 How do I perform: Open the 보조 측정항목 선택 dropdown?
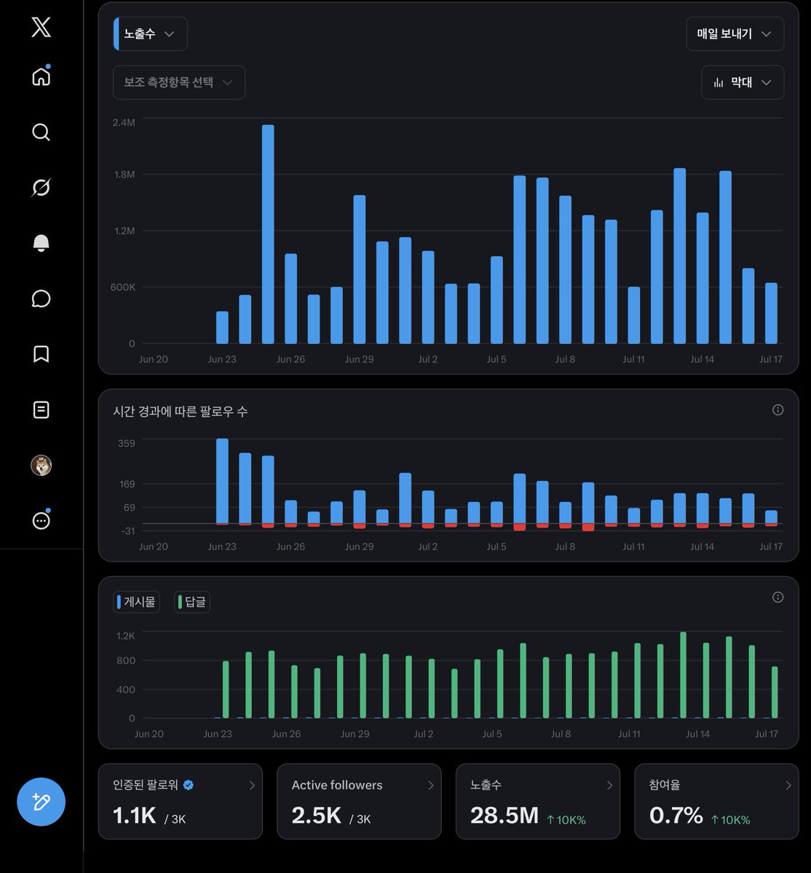pos(179,82)
